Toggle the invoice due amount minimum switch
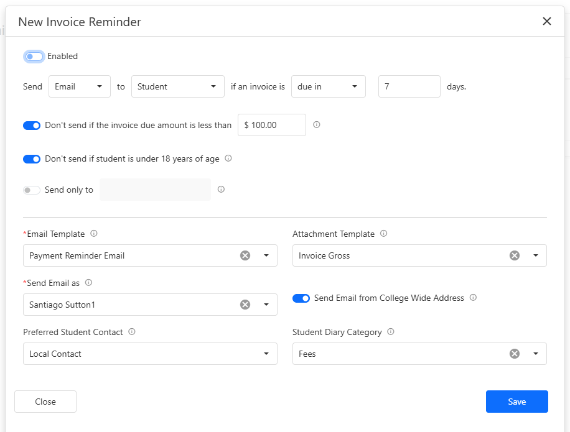Image resolution: width=570 pixels, height=432 pixels. (x=32, y=126)
